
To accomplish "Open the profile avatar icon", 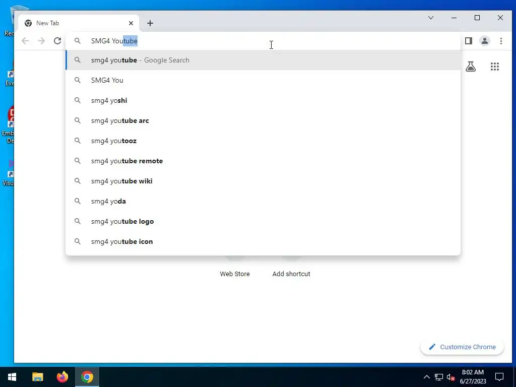I will point(485,41).
